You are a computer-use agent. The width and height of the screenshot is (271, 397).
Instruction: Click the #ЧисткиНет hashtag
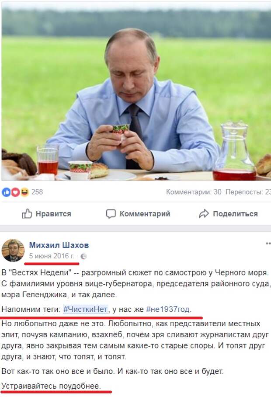(85, 309)
